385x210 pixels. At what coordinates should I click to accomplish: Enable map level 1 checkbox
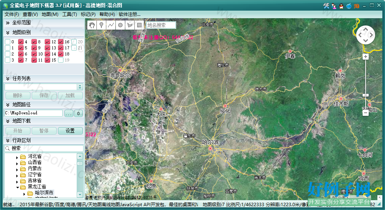pos(8,48)
